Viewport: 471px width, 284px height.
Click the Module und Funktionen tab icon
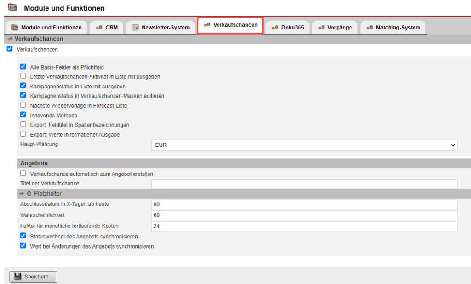pos(14,27)
